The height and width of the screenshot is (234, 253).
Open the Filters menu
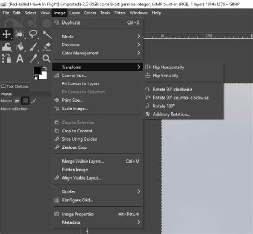[120, 13]
